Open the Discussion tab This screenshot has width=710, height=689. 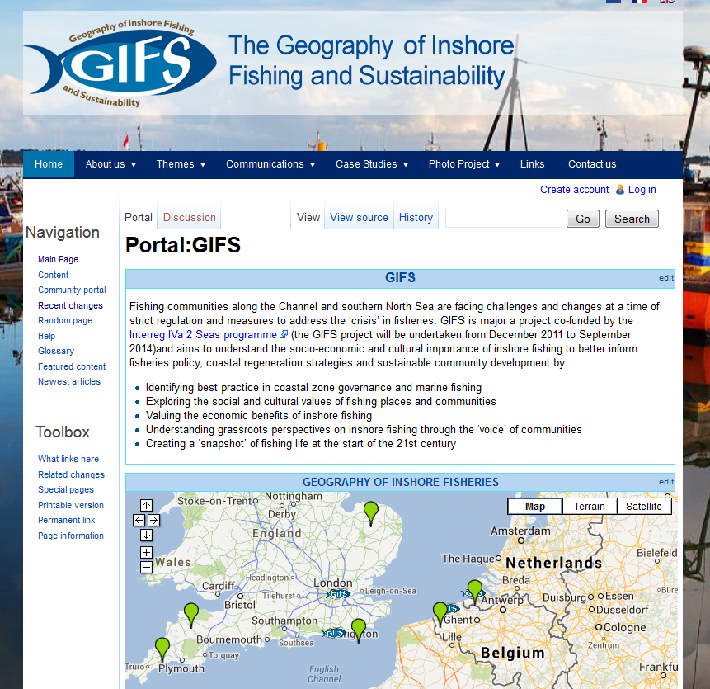click(190, 218)
